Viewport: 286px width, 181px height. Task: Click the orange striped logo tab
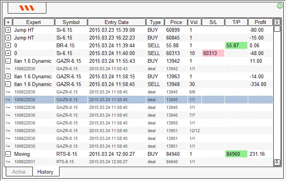click(27, 8)
